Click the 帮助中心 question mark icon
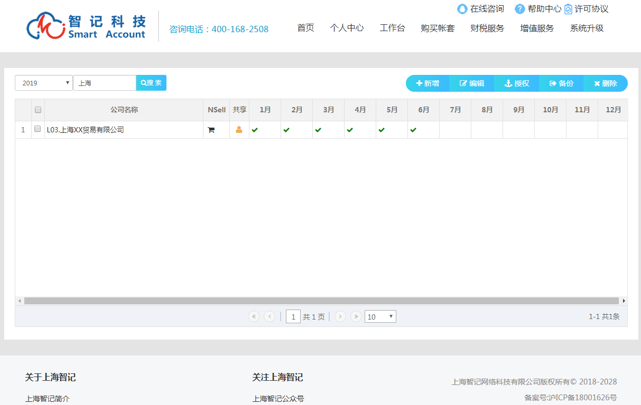 point(519,9)
